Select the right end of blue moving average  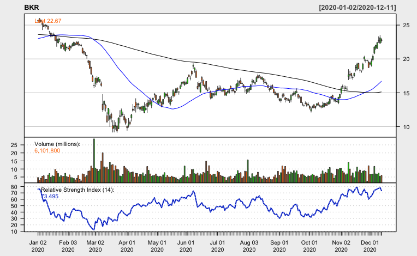click(x=380, y=81)
